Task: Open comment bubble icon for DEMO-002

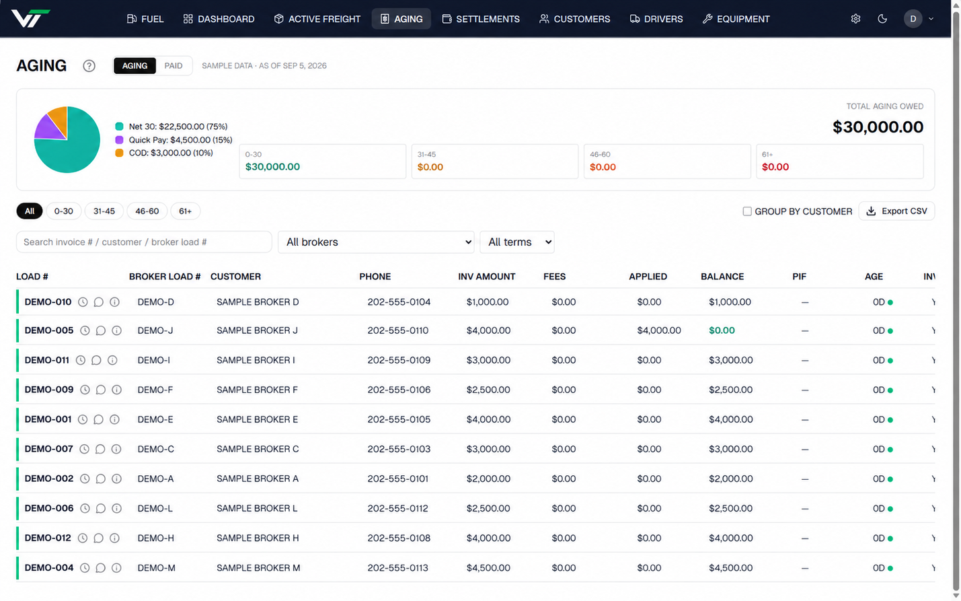Action: coord(101,479)
